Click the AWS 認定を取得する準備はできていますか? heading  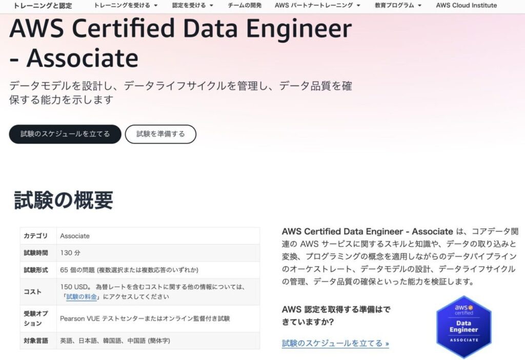coord(336,315)
